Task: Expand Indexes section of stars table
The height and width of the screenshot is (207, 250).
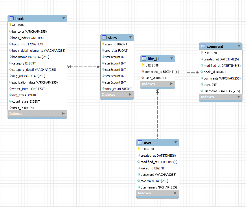Action: [x=130, y=94]
